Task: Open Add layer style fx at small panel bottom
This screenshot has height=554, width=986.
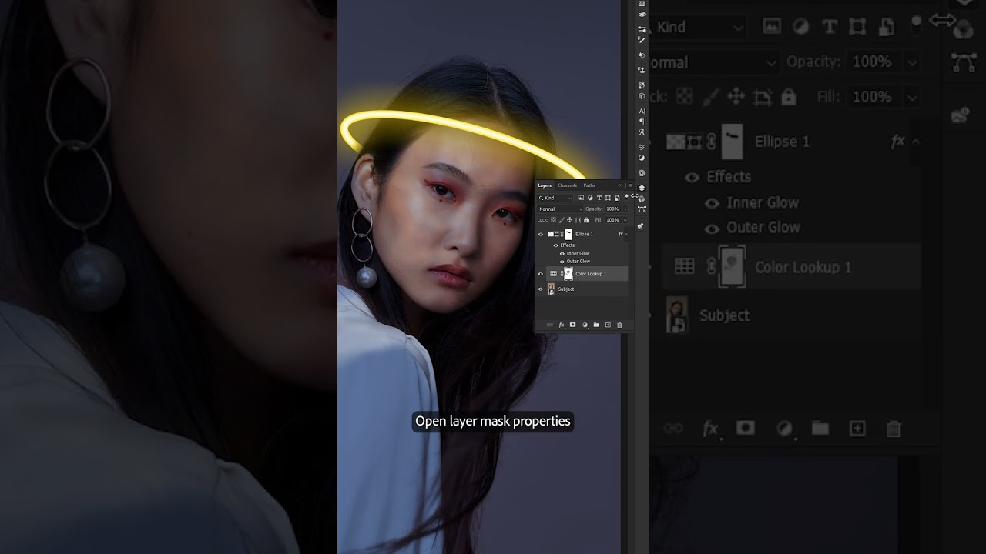Action: (562, 325)
